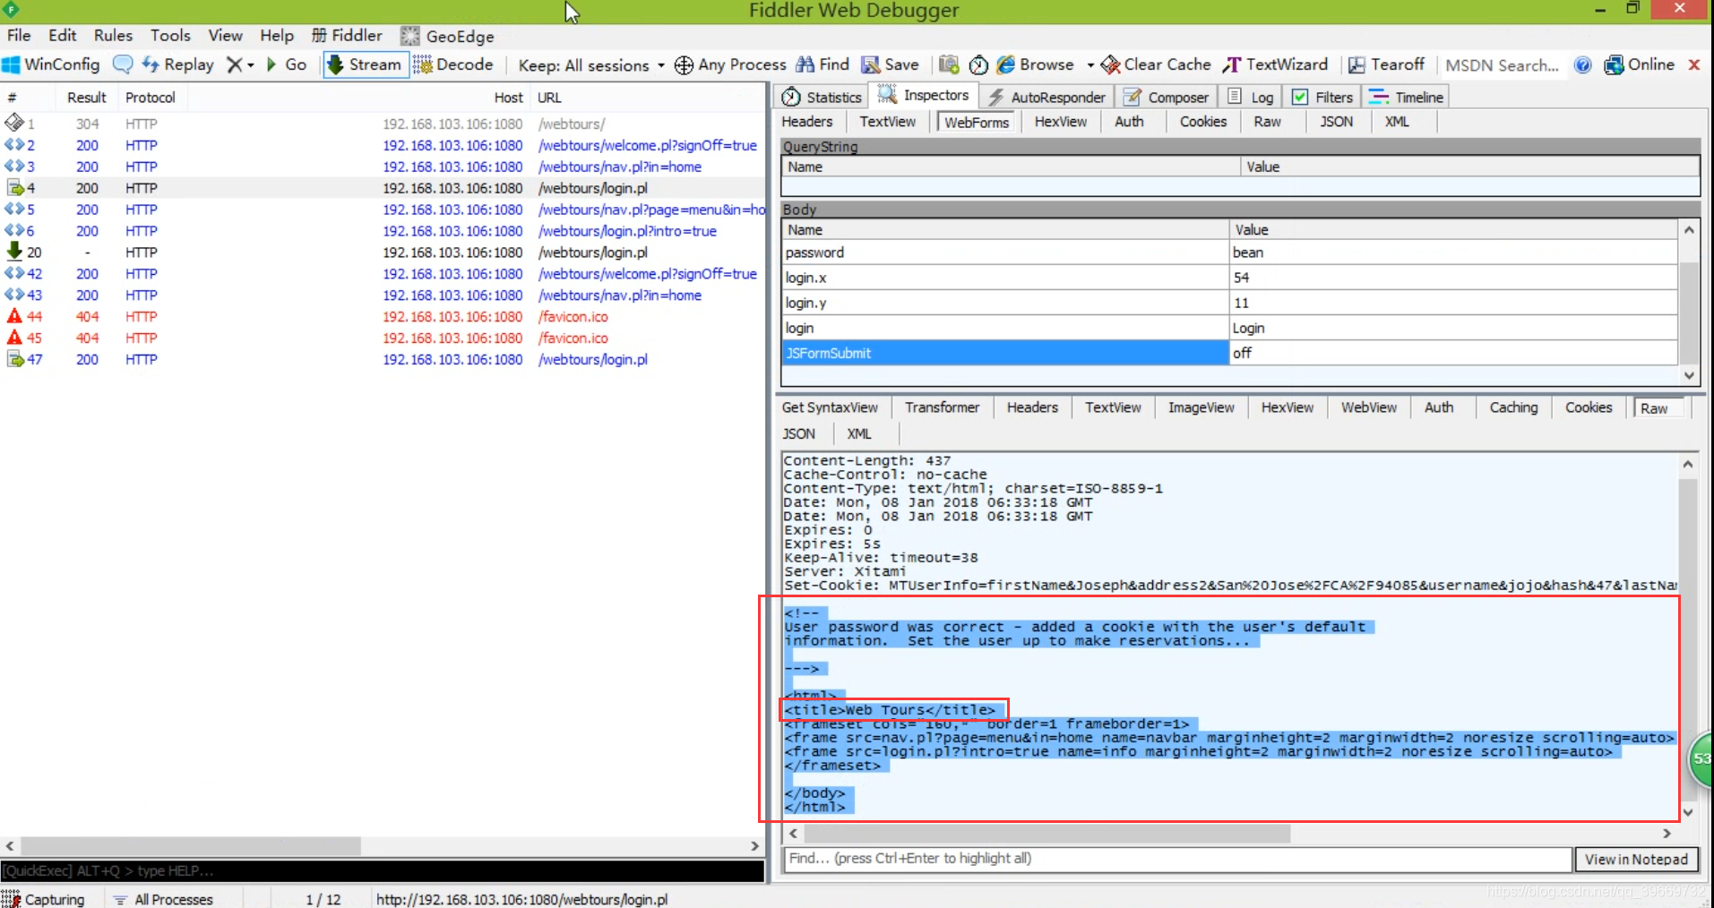The image size is (1714, 908).
Task: Open request HexView inspector tab
Action: tap(1061, 122)
